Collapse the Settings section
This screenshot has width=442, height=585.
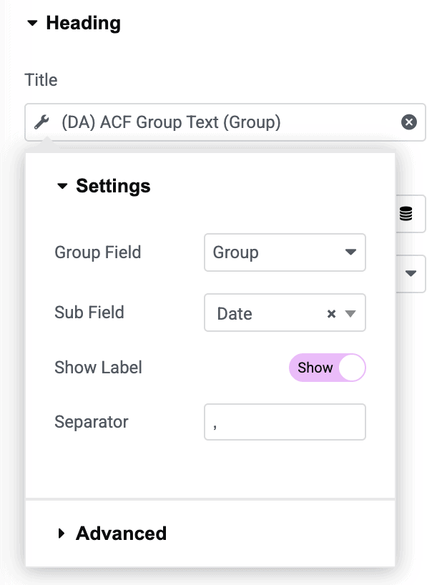tap(104, 186)
